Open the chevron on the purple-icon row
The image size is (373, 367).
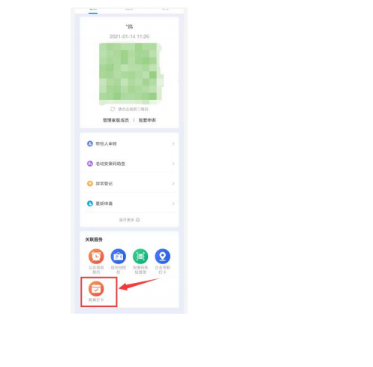coord(173,164)
